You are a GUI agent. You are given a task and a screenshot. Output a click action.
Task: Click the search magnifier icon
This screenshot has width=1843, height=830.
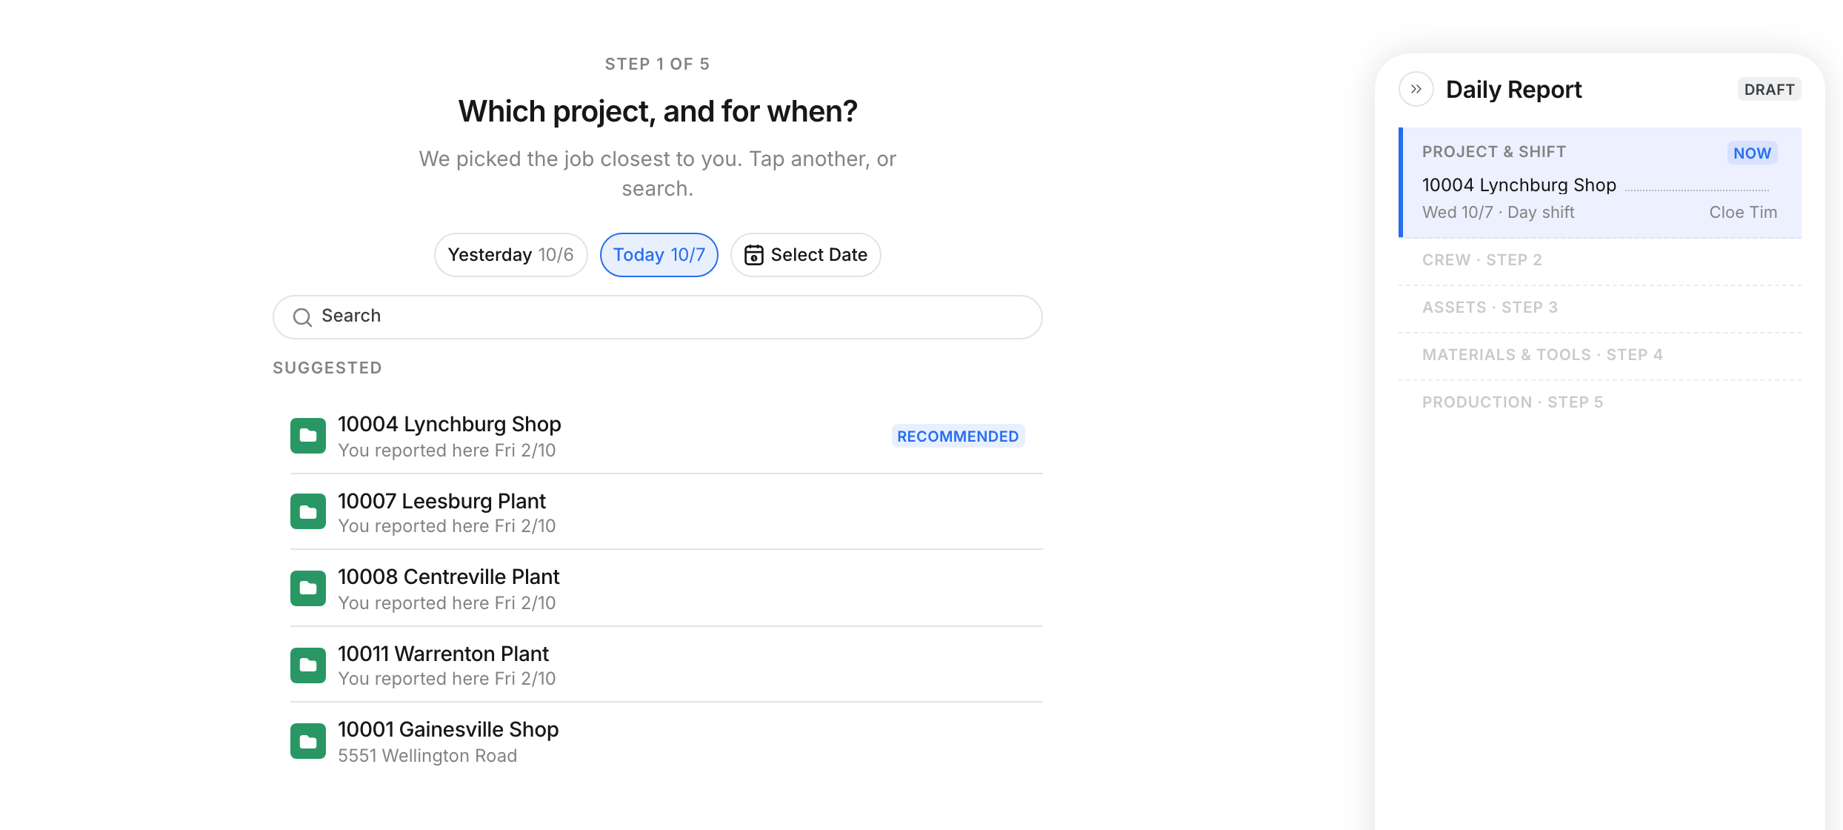tap(302, 317)
